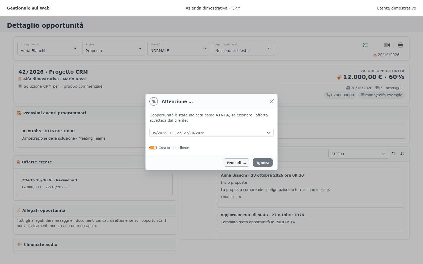Click the envelope icon beside mario@alfa.example

[362, 95]
